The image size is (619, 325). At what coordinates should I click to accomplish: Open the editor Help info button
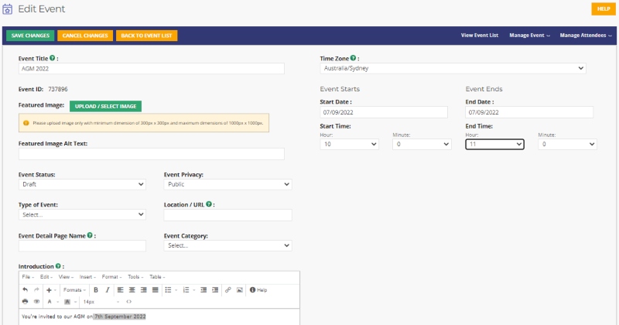click(x=258, y=290)
